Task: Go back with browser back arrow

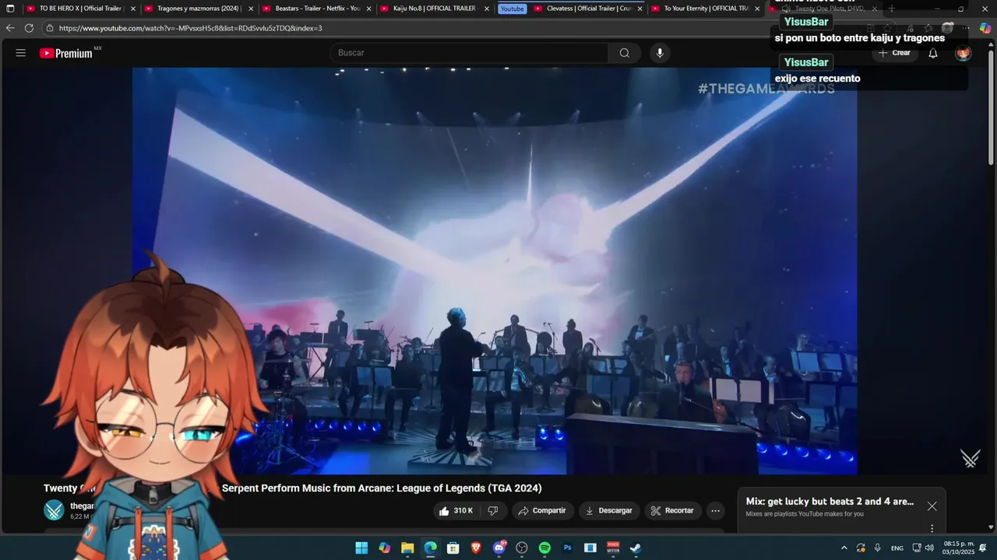Action: [x=10, y=28]
